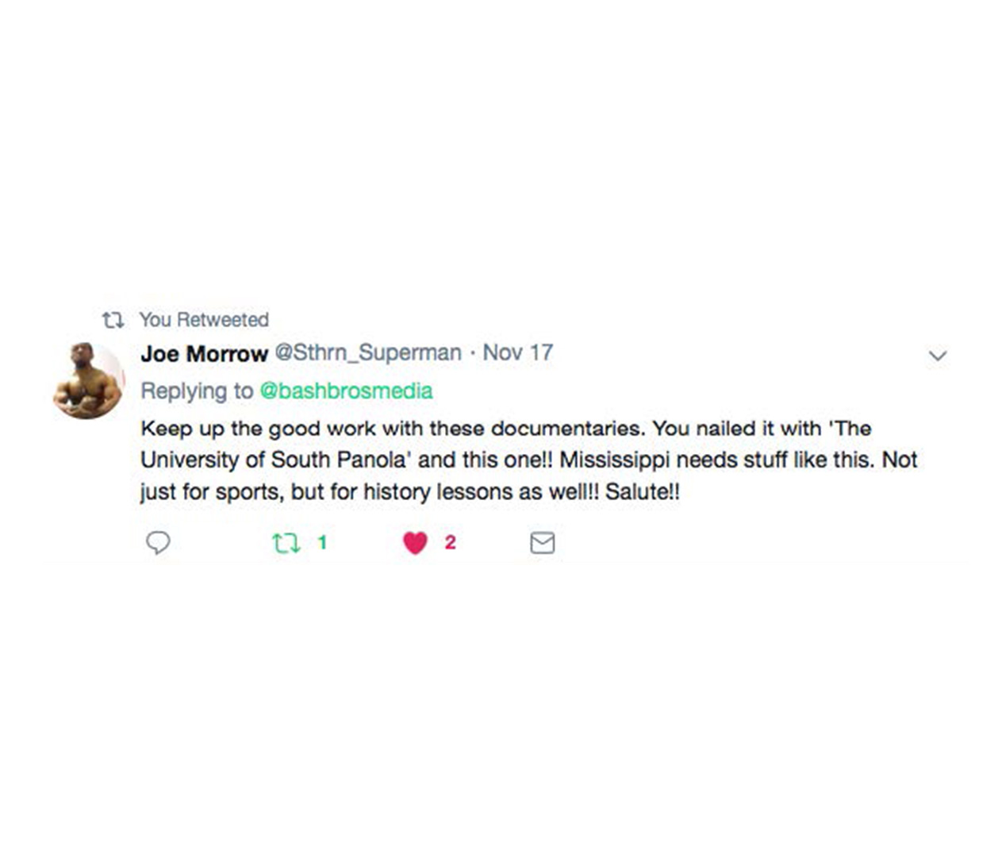Click the retweet count number 1
The height and width of the screenshot is (866, 998).
click(322, 543)
